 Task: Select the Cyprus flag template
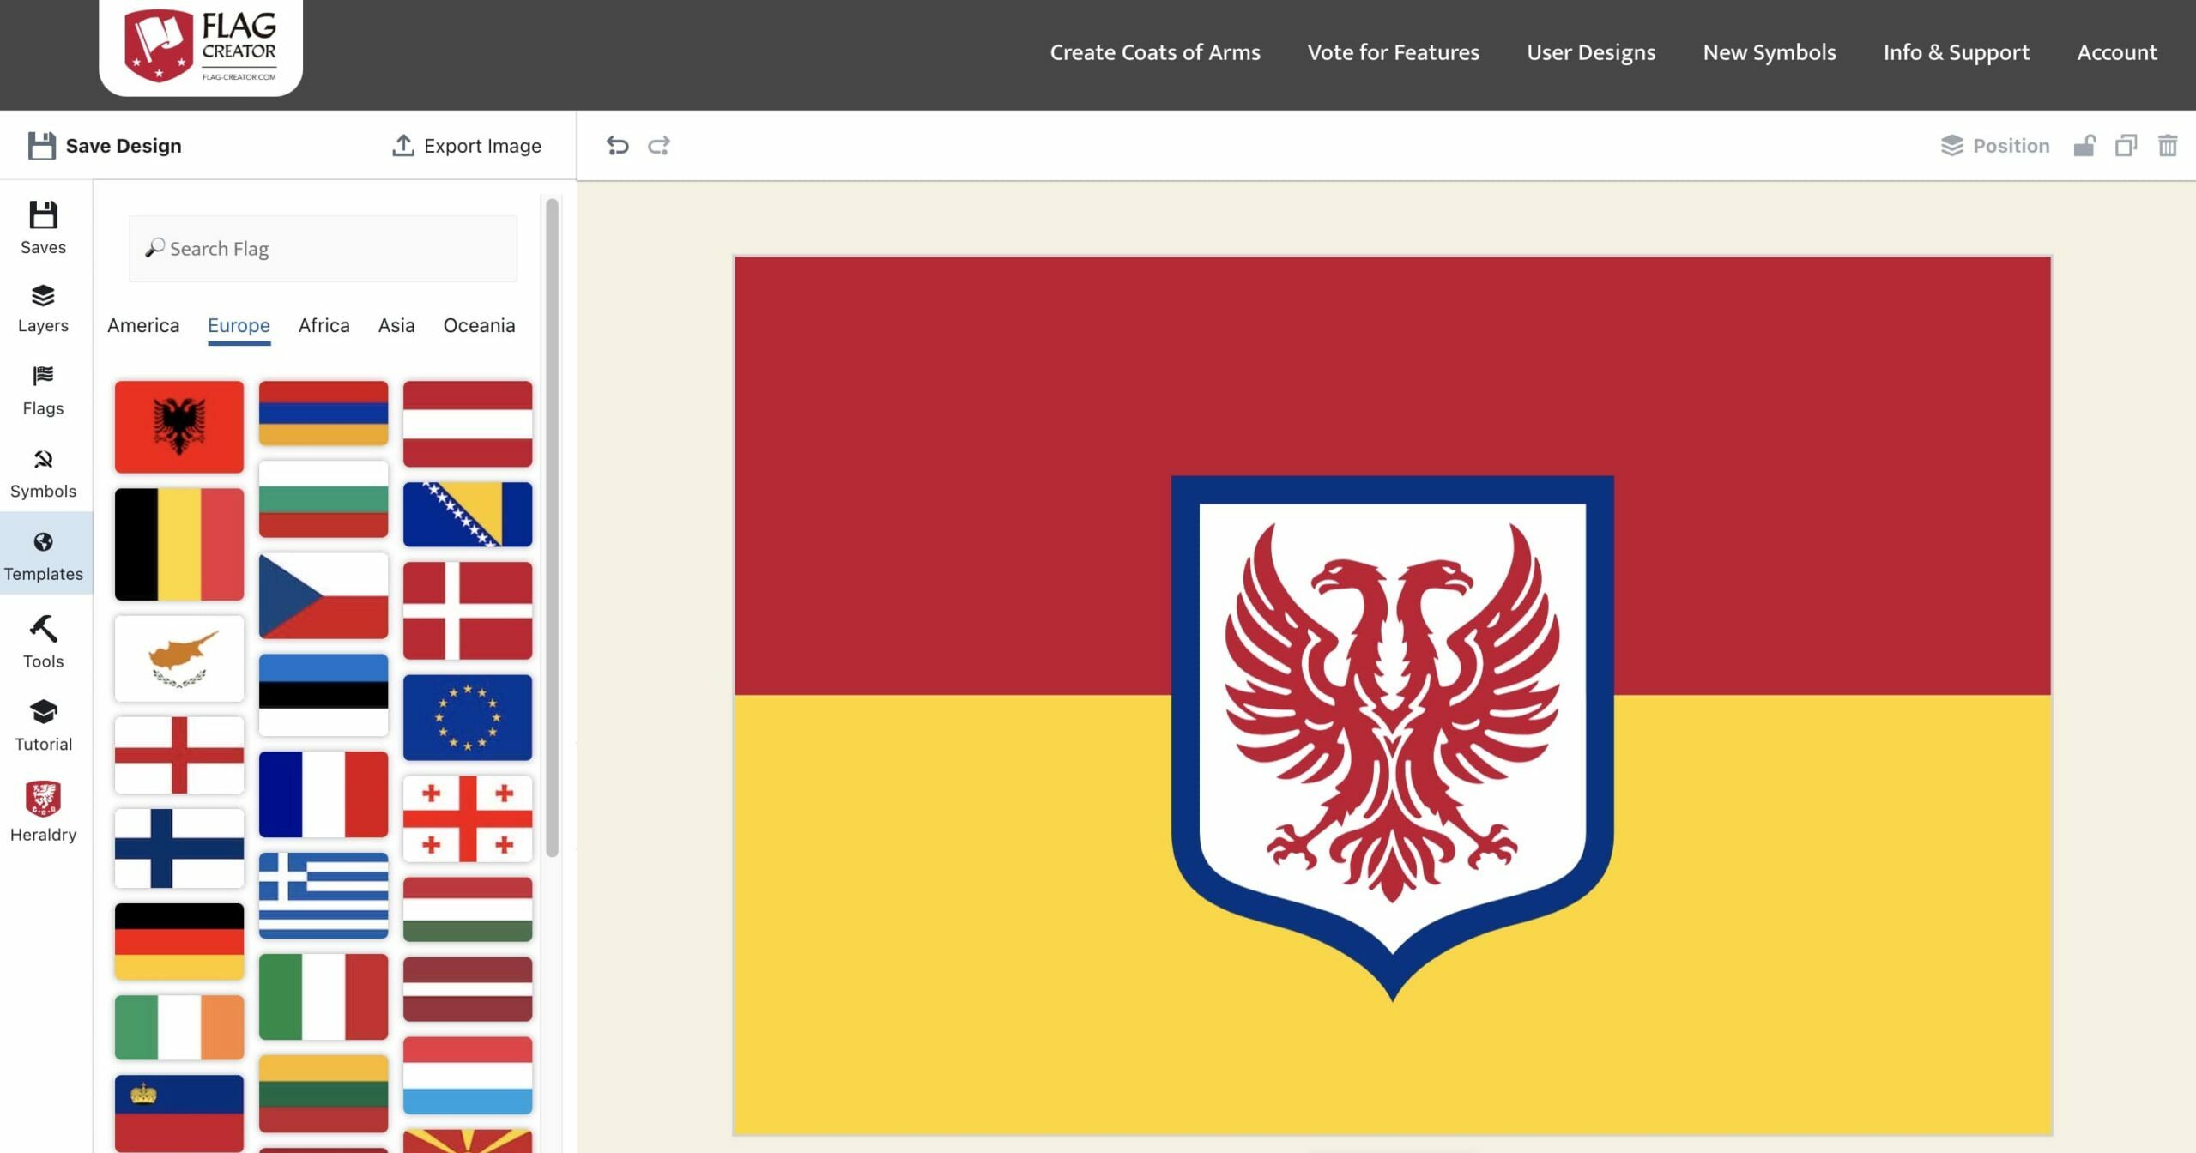(179, 658)
